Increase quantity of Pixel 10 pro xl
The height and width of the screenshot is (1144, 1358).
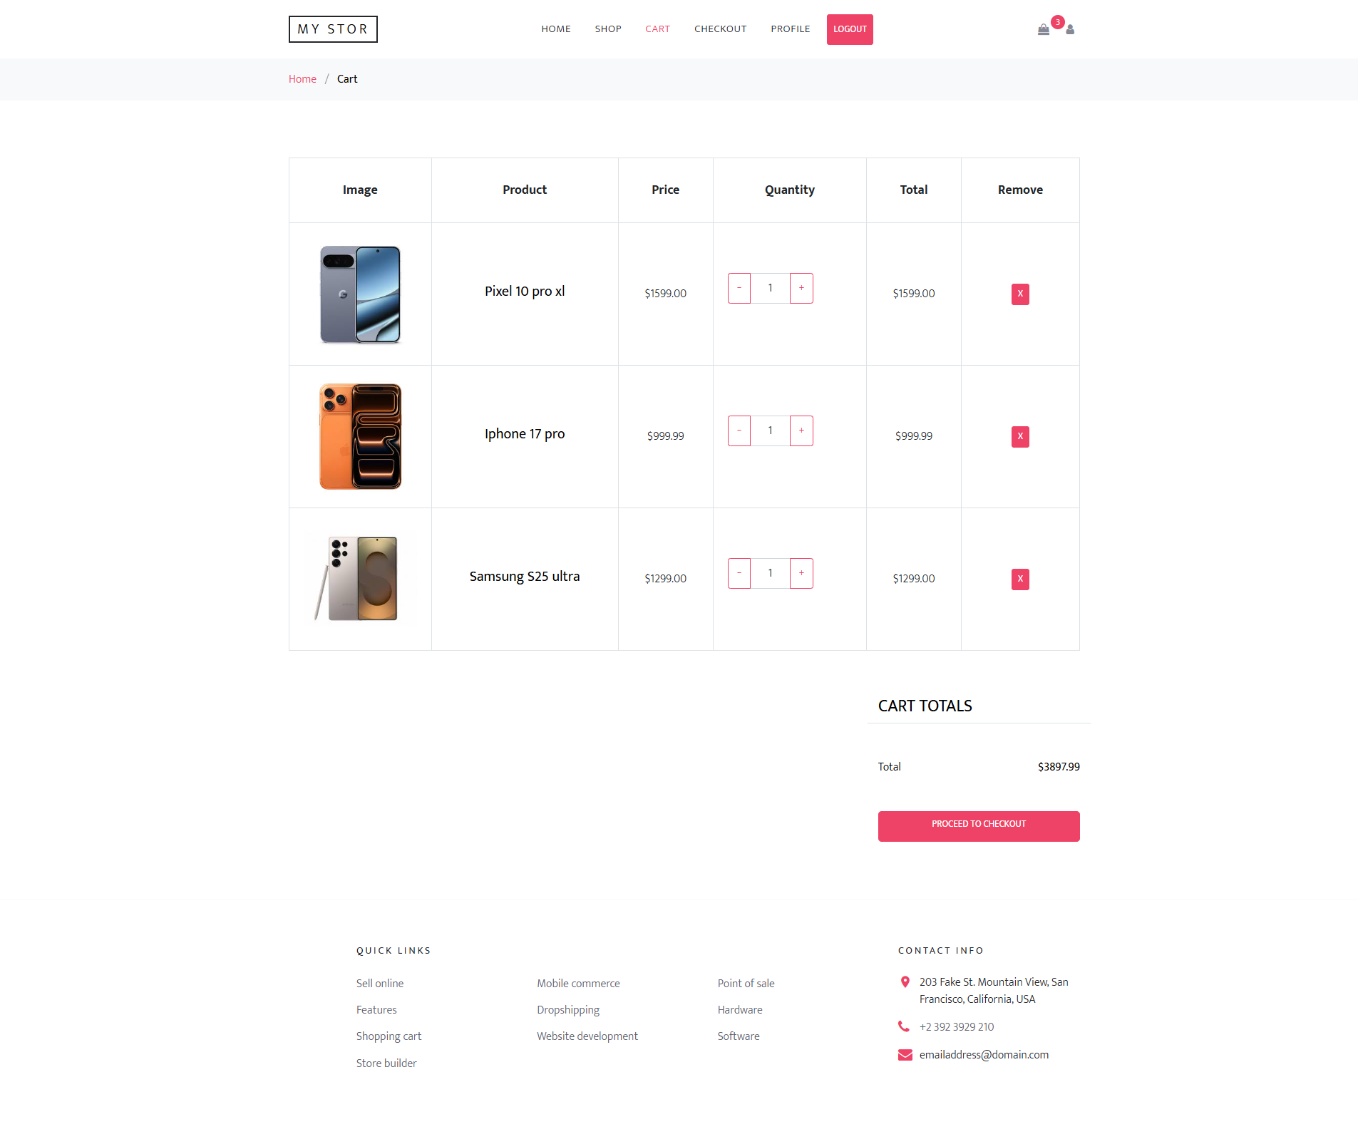(801, 288)
